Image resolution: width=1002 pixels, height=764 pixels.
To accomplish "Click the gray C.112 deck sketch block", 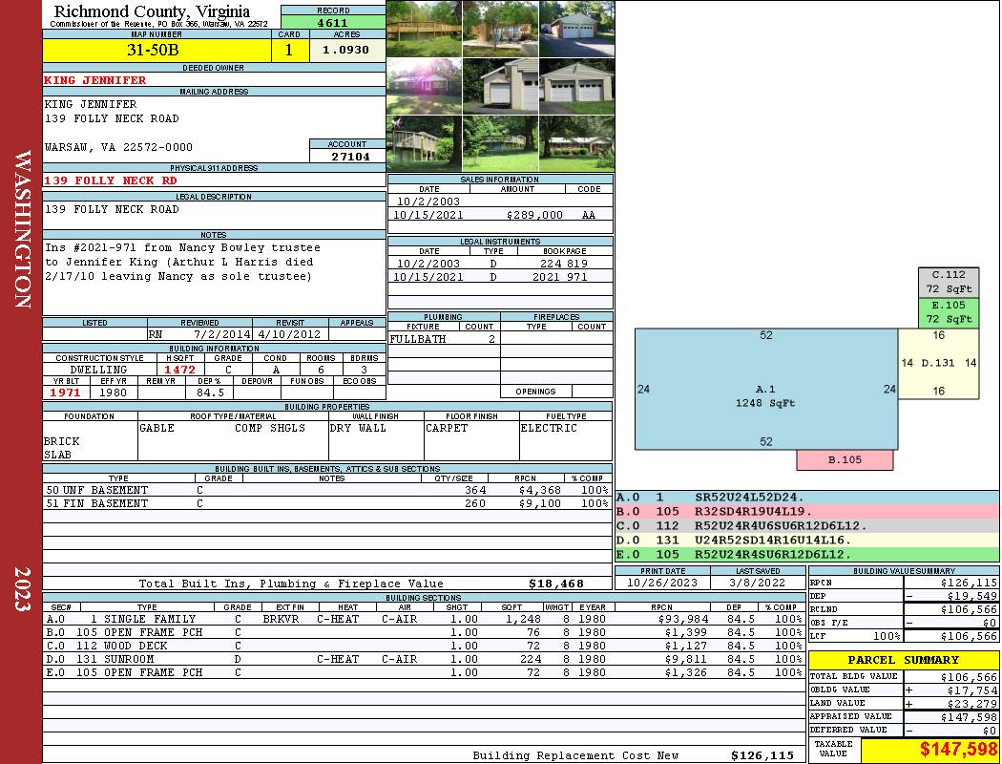I will click(x=949, y=282).
